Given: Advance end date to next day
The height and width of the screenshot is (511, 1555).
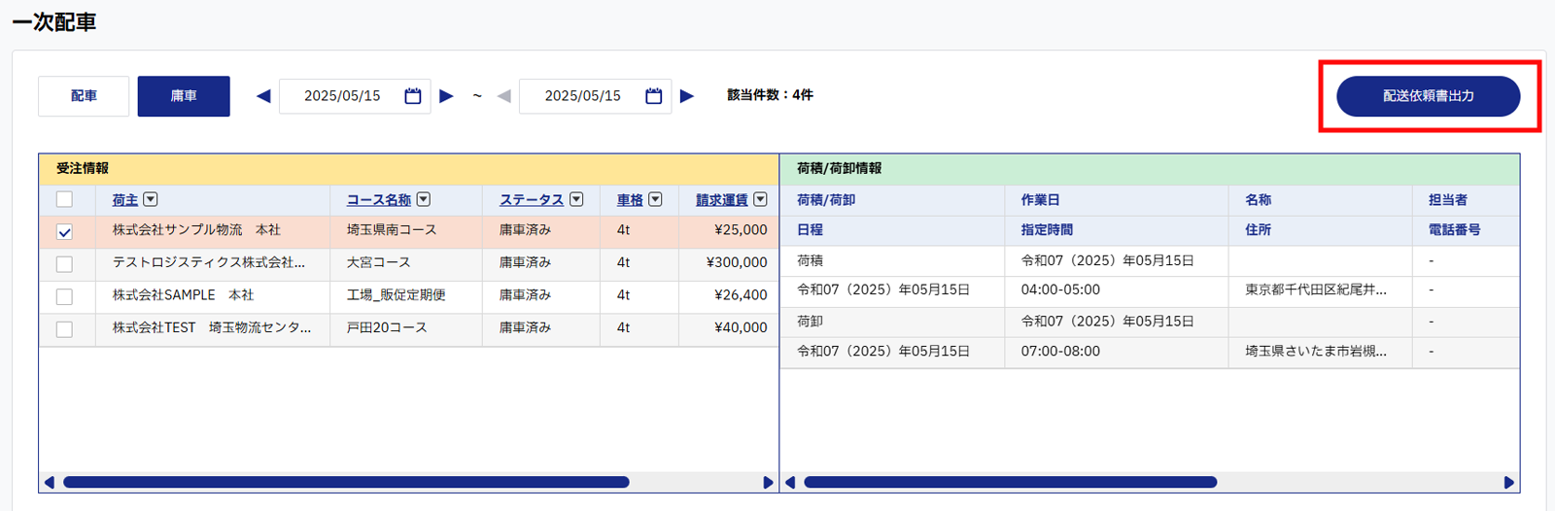Looking at the screenshot, I should click(x=687, y=96).
